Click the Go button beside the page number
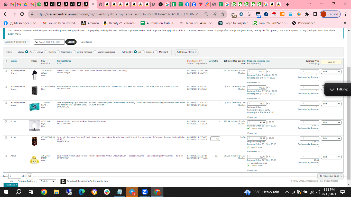 click(x=30, y=176)
